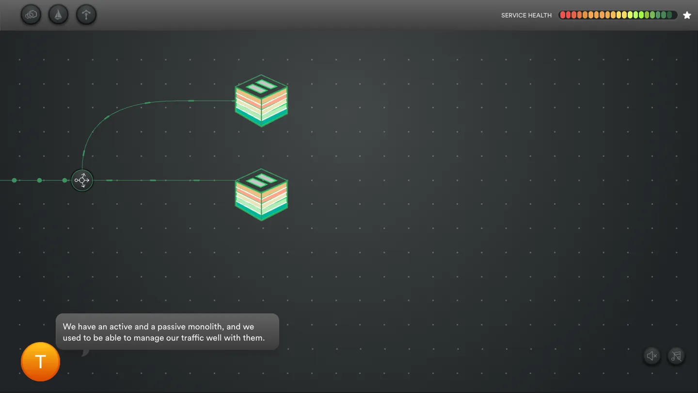Click the speech bubble about active and passive monolith
This screenshot has height=393, width=698.
[x=167, y=332]
